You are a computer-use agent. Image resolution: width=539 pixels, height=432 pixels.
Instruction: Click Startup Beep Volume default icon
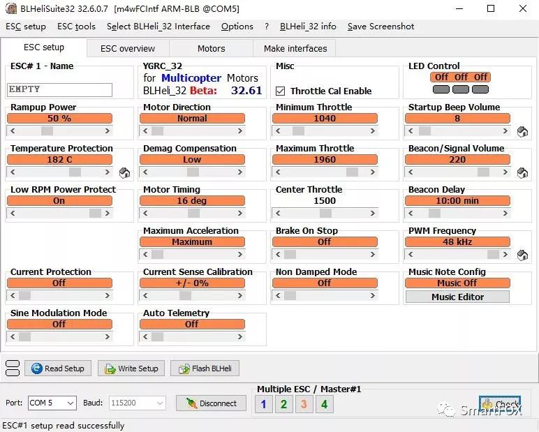tap(522, 132)
